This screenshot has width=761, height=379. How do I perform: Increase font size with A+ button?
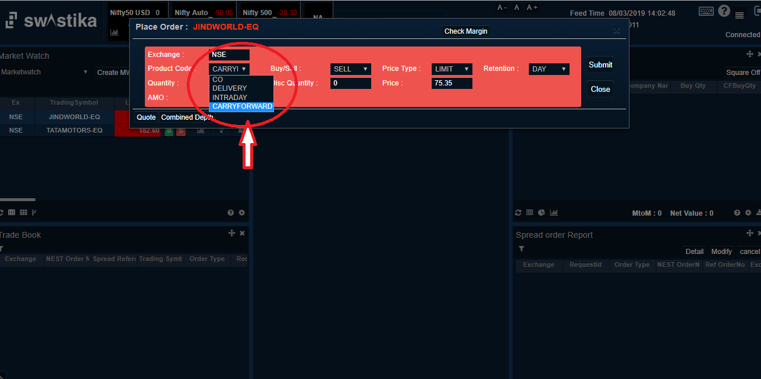(532, 8)
